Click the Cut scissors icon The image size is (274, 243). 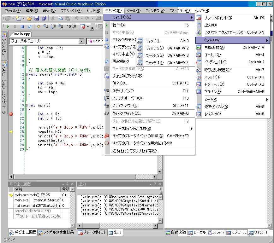53,18
